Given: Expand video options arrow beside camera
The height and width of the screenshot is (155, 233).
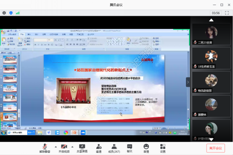Looking at the screenshot, I should (72, 147).
